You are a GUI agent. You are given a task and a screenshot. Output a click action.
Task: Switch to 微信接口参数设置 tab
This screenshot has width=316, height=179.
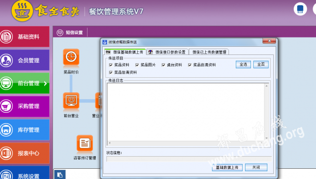pos(167,52)
